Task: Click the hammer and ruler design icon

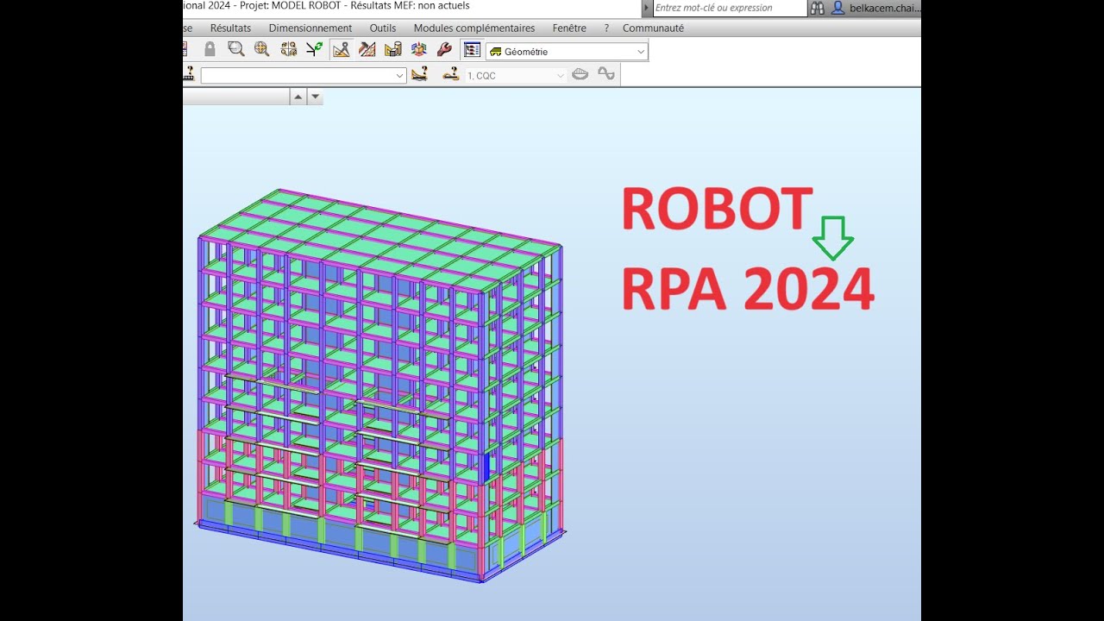Action: 367,50
